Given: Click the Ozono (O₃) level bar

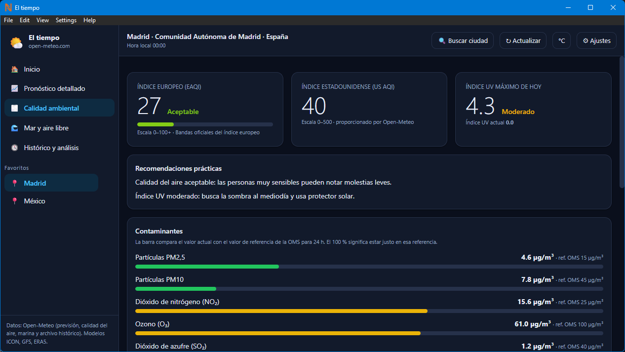Looking at the screenshot, I should tap(369, 333).
